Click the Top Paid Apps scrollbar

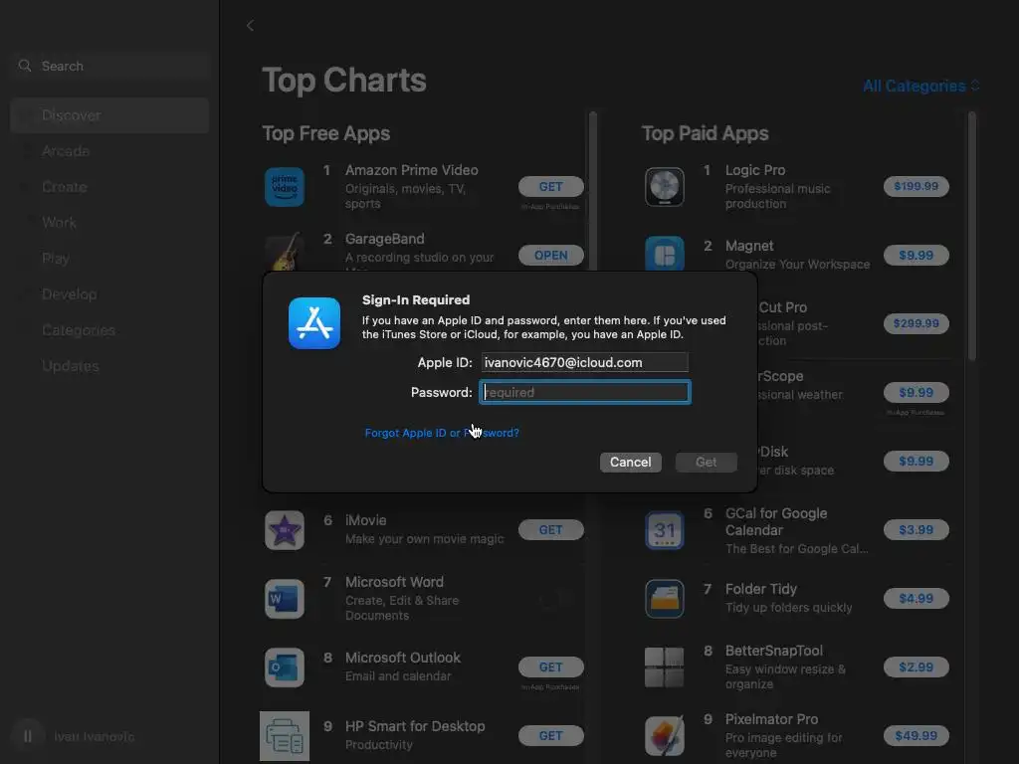[x=972, y=235]
